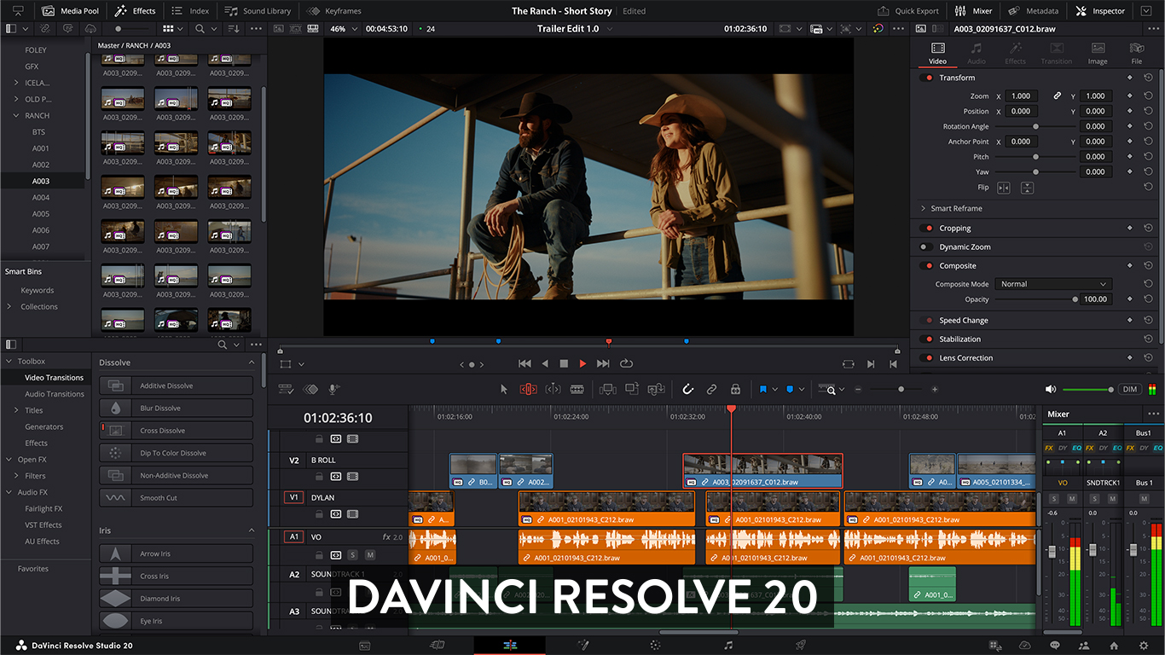Select the A003 bin

42,181
